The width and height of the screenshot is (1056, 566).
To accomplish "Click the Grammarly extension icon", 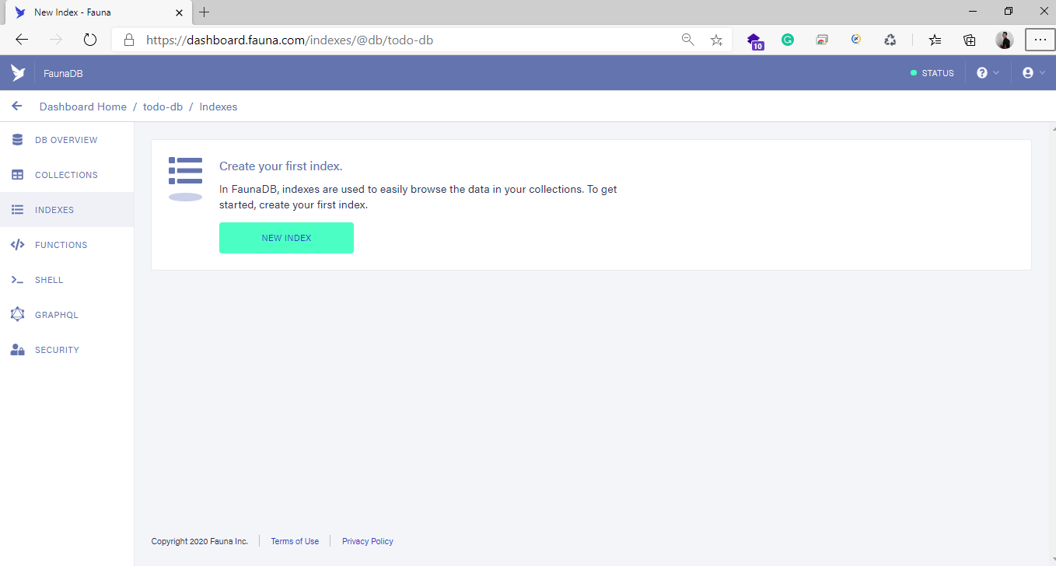I will pos(788,40).
